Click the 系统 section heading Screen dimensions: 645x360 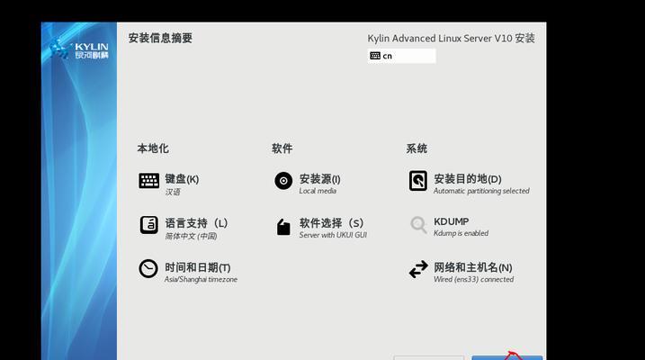point(417,148)
